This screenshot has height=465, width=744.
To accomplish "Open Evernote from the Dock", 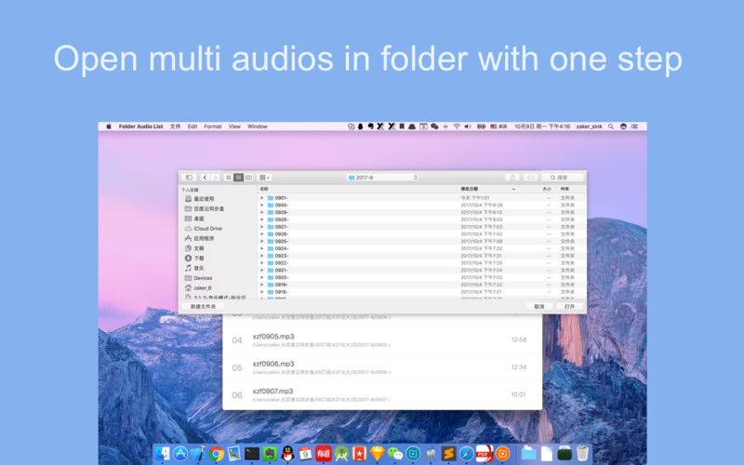I will coord(270,454).
